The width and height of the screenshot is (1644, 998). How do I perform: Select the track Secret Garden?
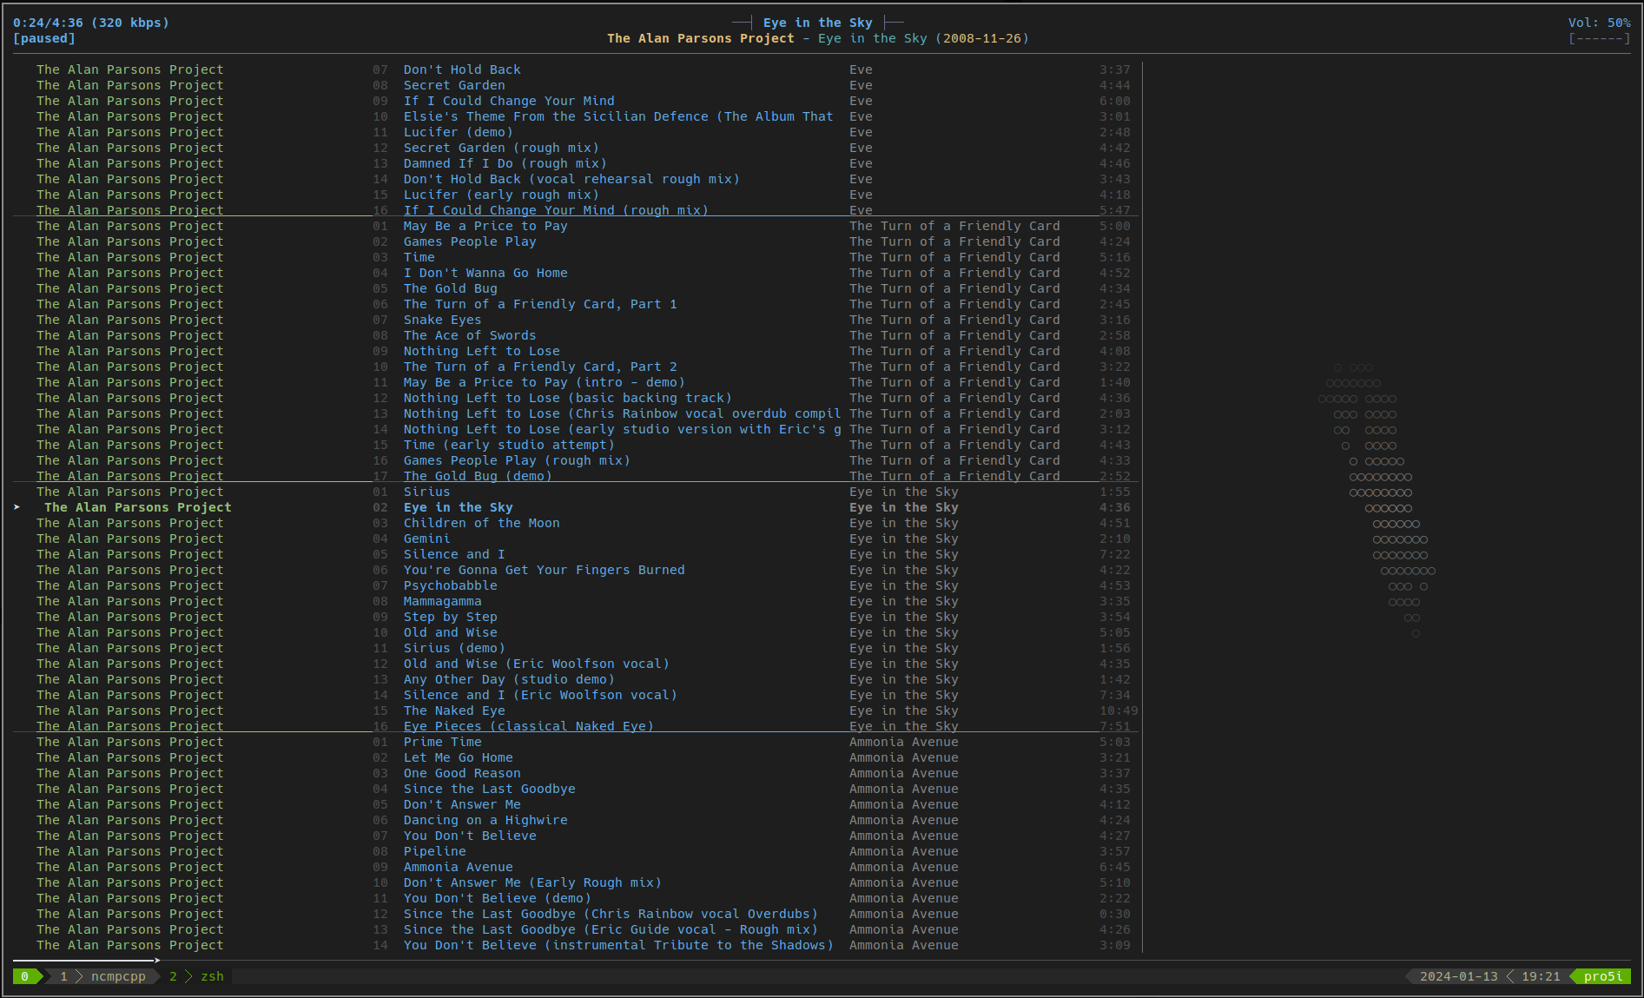453,85
